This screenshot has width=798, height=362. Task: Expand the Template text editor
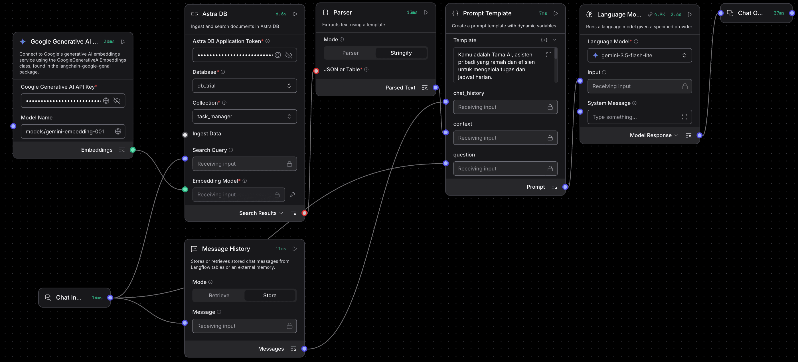click(x=549, y=55)
